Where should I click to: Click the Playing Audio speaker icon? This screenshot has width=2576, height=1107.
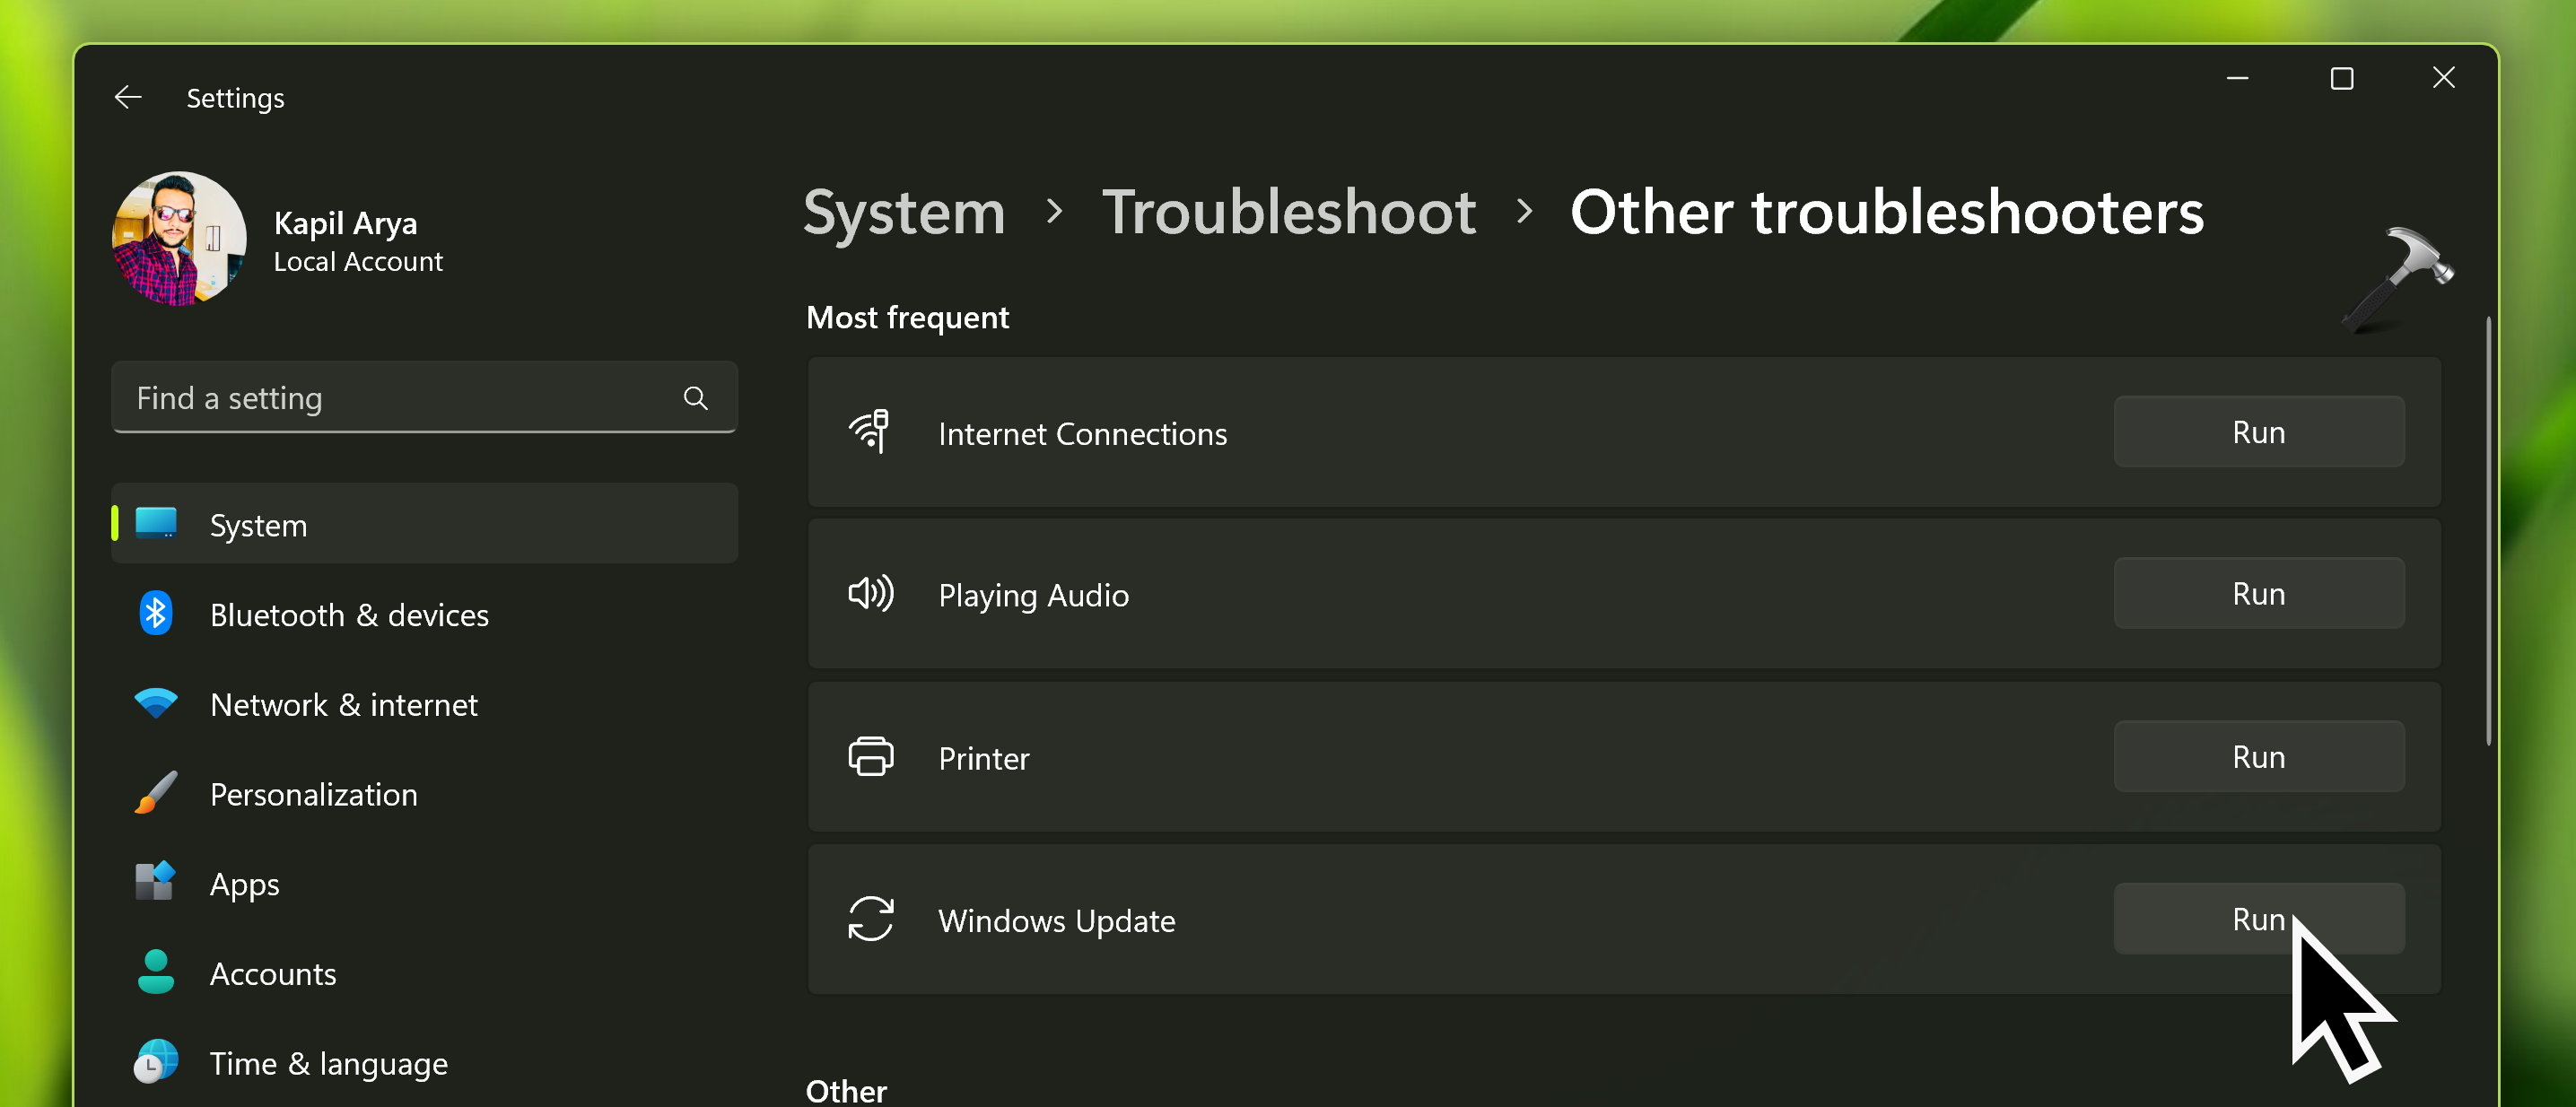tap(870, 594)
